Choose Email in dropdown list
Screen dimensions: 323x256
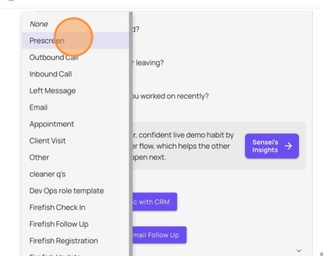point(76,107)
